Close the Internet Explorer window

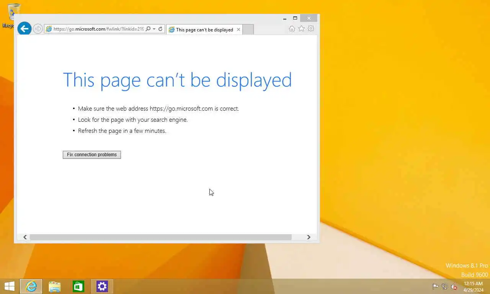(x=309, y=18)
